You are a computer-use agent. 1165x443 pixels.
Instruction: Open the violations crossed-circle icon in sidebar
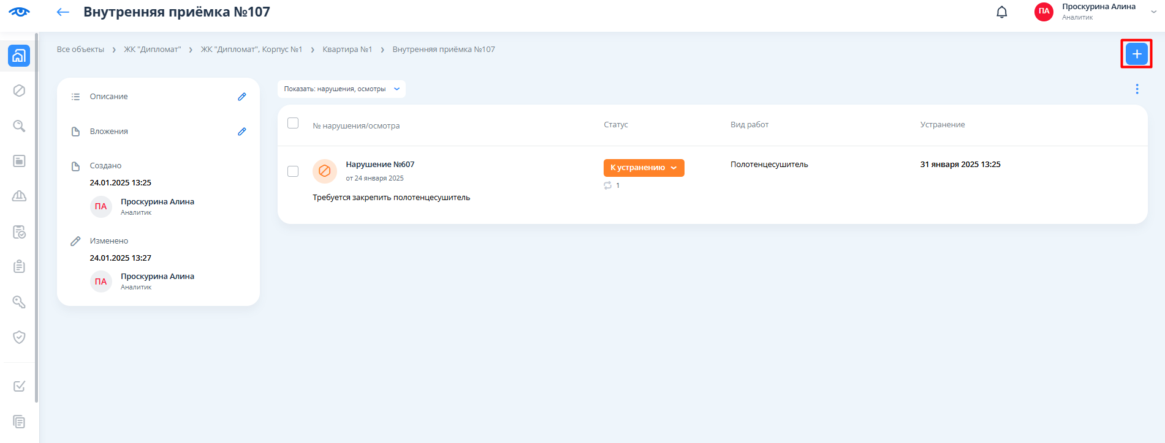pyautogui.click(x=19, y=91)
